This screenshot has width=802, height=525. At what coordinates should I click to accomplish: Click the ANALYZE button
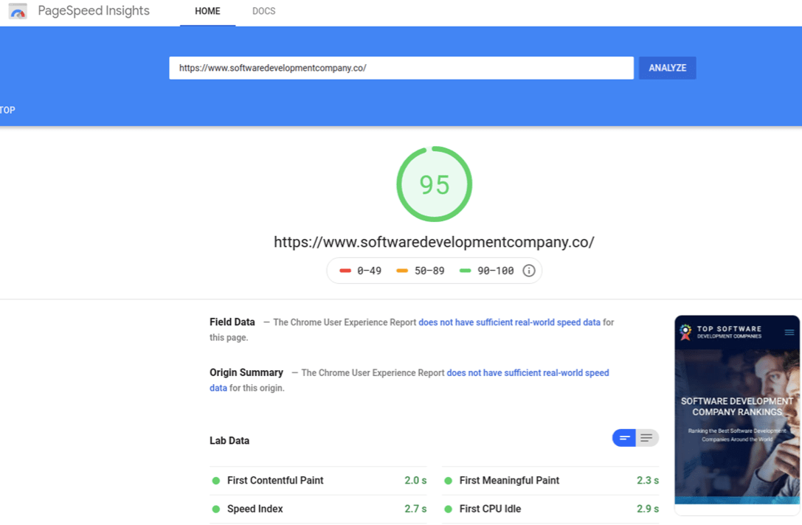(x=668, y=68)
